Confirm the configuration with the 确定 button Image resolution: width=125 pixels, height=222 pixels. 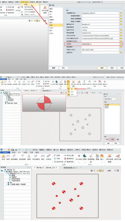[x=102, y=68]
